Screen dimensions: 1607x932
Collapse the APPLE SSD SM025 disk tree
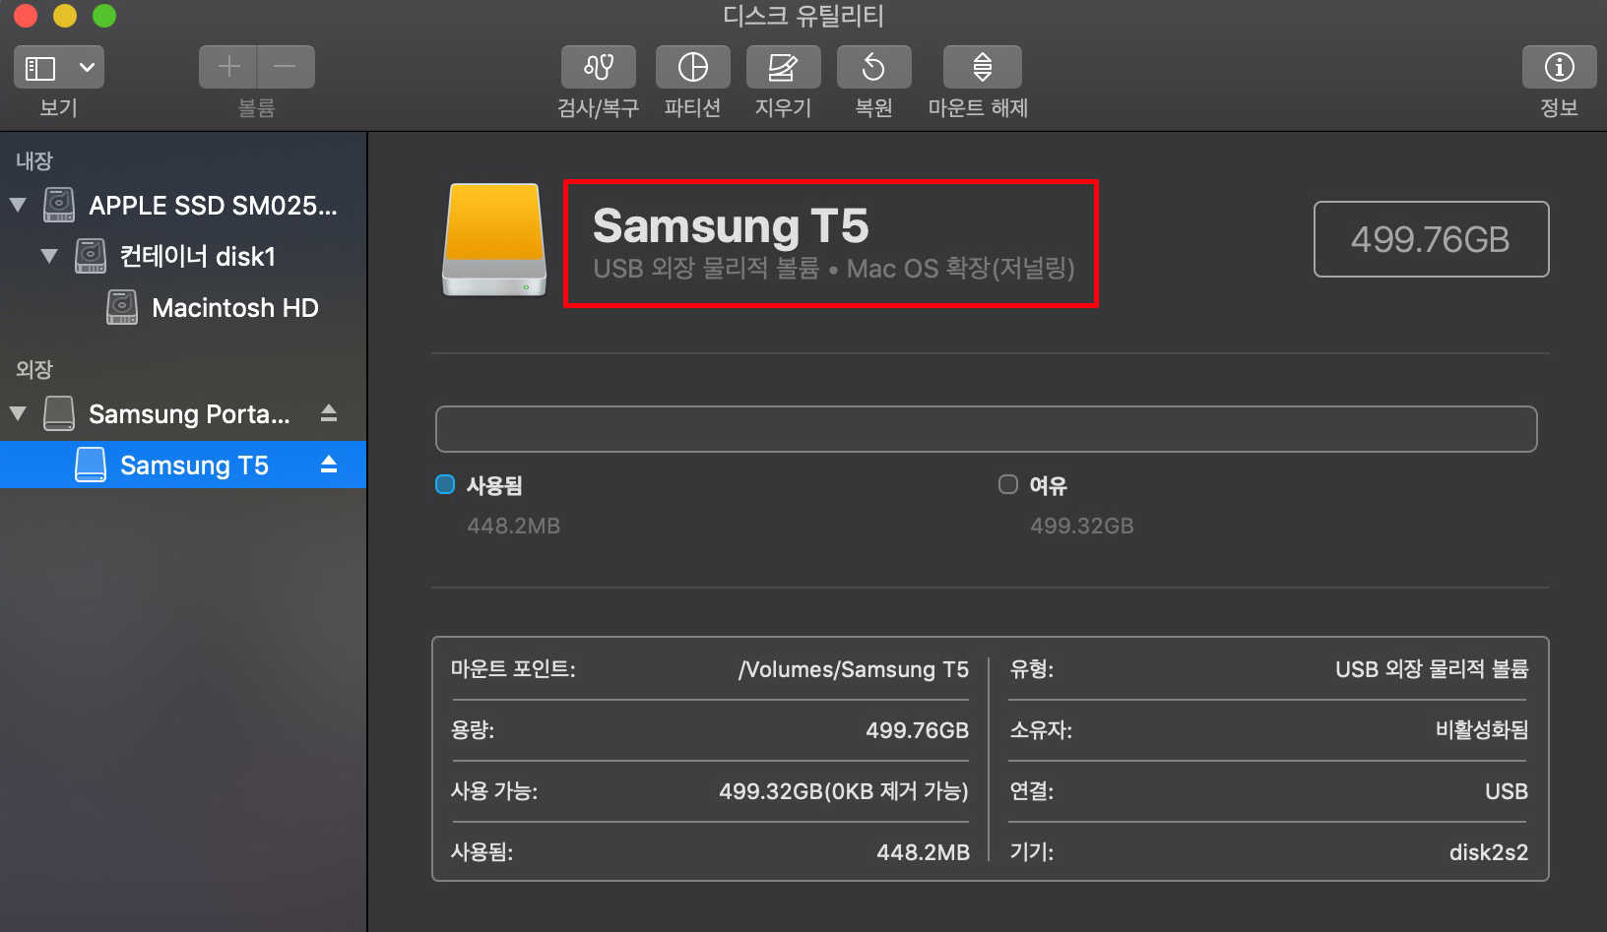(x=18, y=205)
